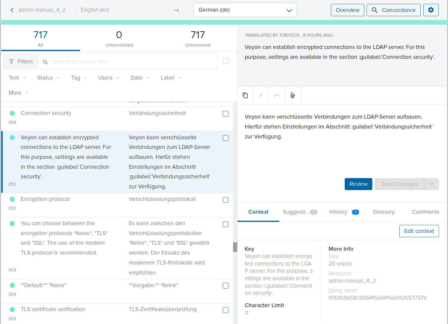This screenshot has height=324, width=448.
Task: Expand the Text filter dropdown
Action: pyautogui.click(x=17, y=78)
